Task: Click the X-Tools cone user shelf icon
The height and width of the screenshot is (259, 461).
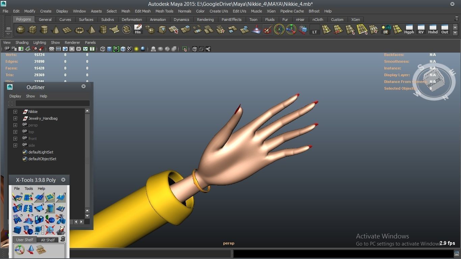Action: pos(30,250)
